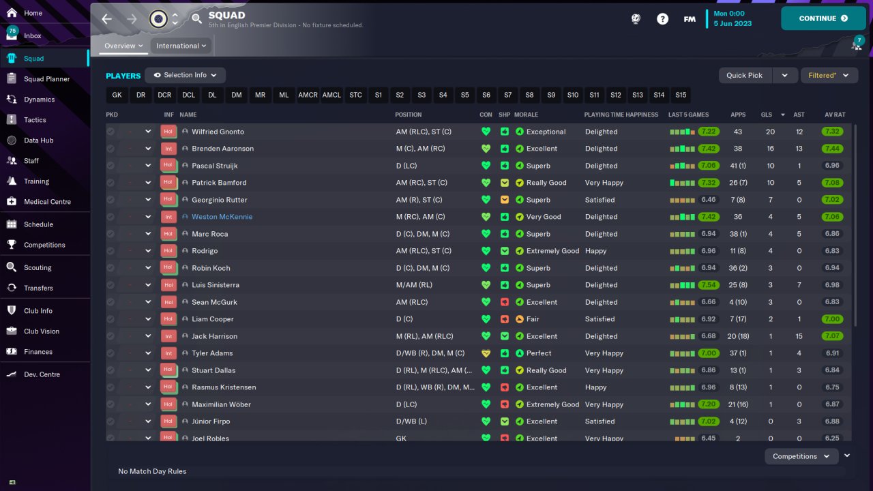
Task: Click the icon with the 7 badge
Action: pyautogui.click(x=857, y=44)
